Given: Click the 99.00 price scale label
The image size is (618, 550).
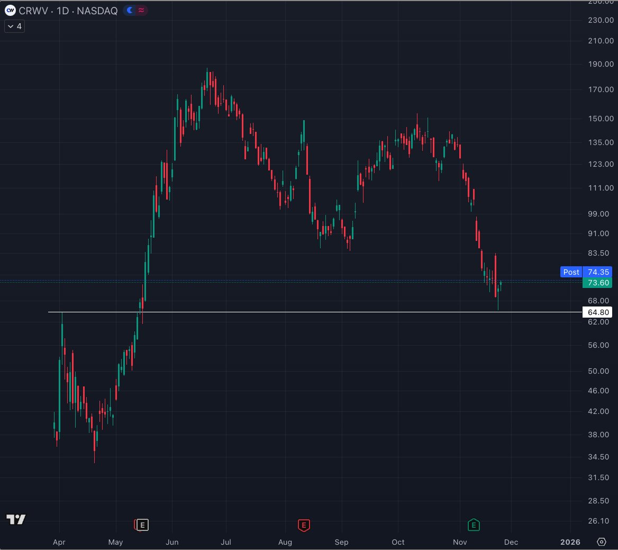Looking at the screenshot, I should (598, 214).
